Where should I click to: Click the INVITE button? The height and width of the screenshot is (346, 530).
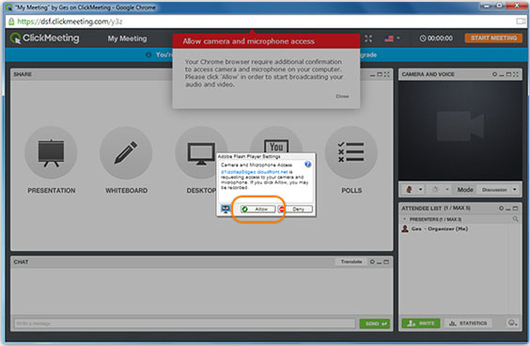[421, 323]
